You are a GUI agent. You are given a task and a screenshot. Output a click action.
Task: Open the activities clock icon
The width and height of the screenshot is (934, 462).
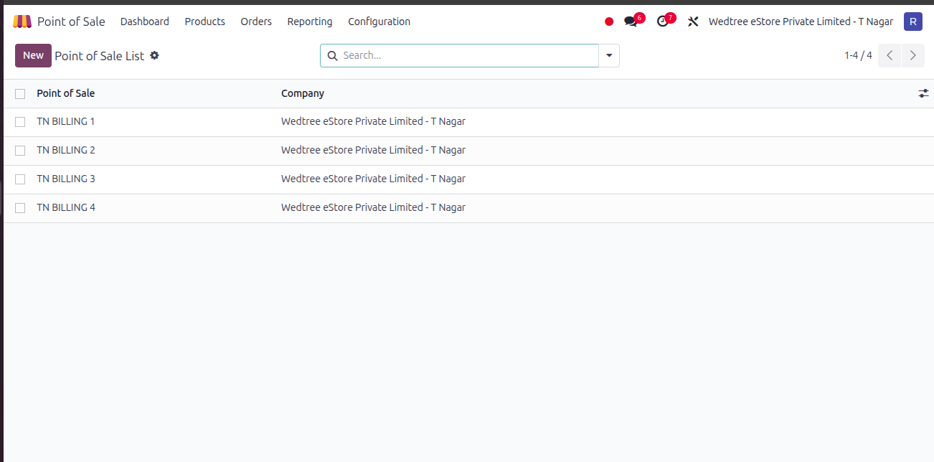tap(663, 22)
